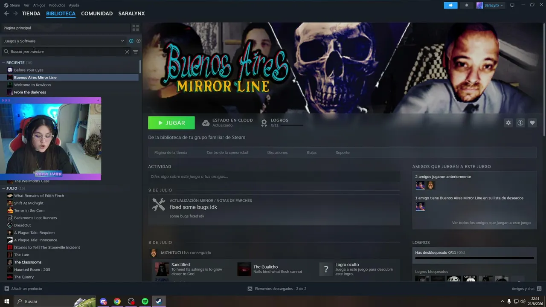
Task: Open Elementos descargados downloads manager
Action: click(277, 289)
